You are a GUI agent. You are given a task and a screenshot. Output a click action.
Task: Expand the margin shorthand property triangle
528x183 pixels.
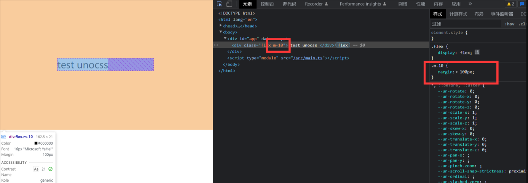tap(457, 72)
